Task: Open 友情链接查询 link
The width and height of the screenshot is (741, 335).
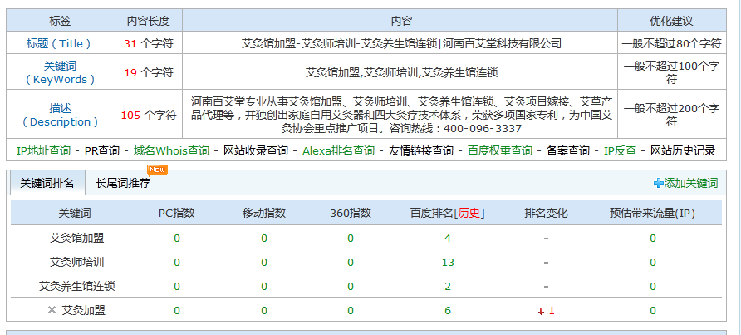Action: pos(421,150)
